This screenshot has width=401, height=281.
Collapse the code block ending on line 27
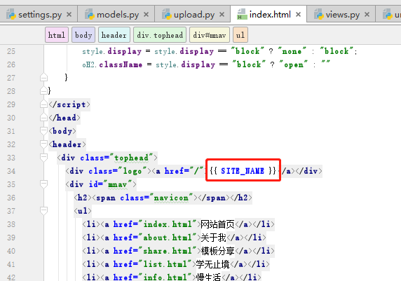(43, 78)
